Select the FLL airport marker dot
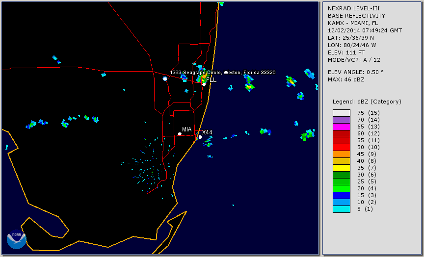 204,84
